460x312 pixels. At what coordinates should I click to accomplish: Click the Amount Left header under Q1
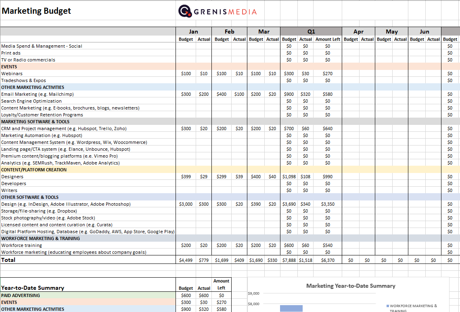[328, 39]
